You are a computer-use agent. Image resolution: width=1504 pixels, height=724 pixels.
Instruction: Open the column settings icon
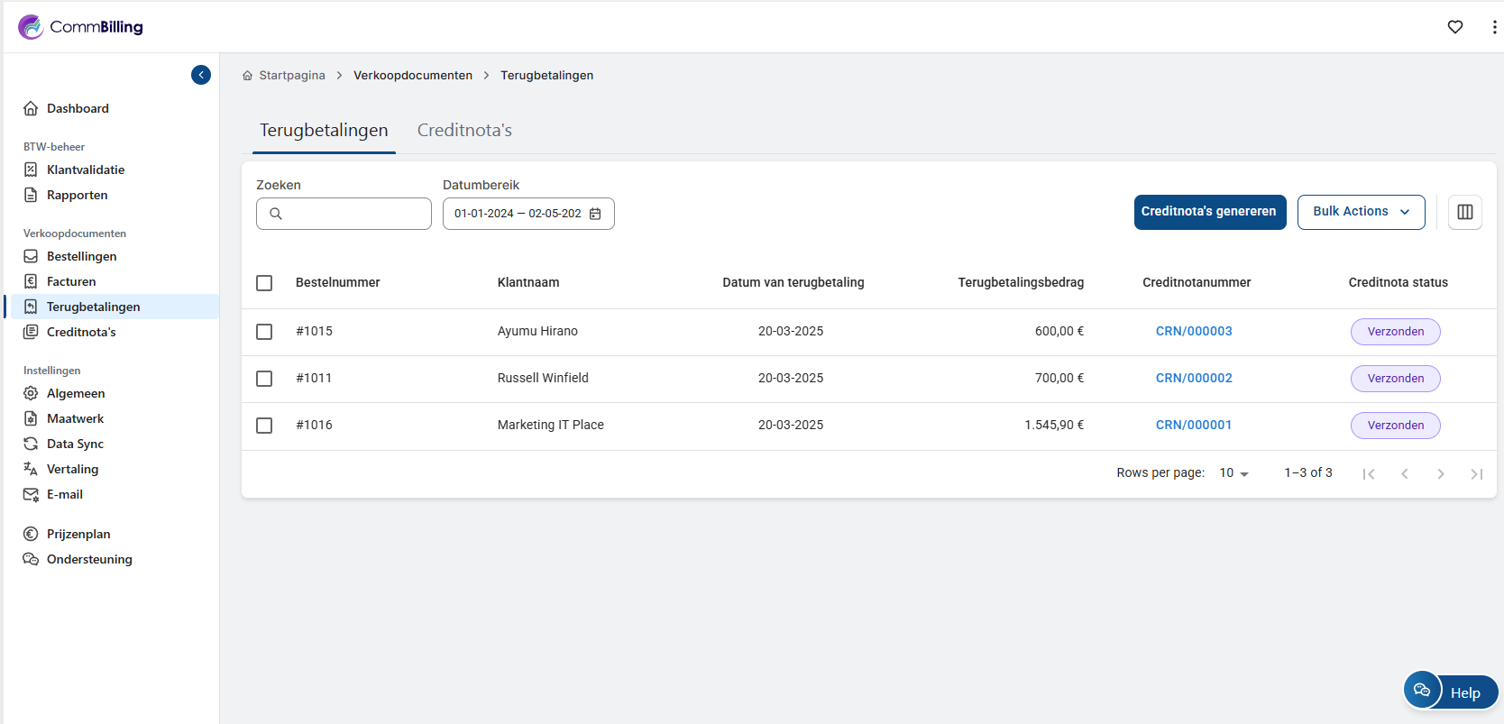coord(1464,212)
